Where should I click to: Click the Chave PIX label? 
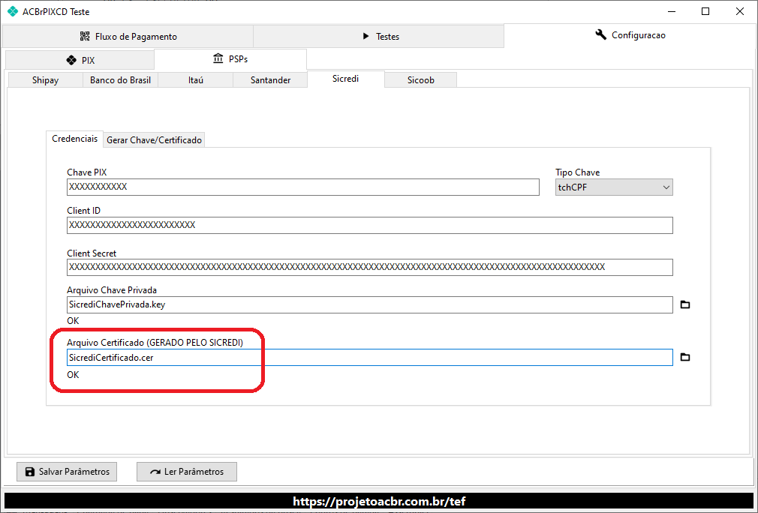click(87, 172)
